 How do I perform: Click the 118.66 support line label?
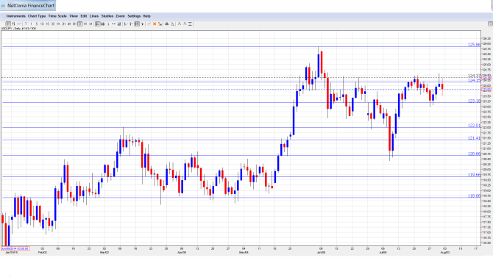pos(474,195)
